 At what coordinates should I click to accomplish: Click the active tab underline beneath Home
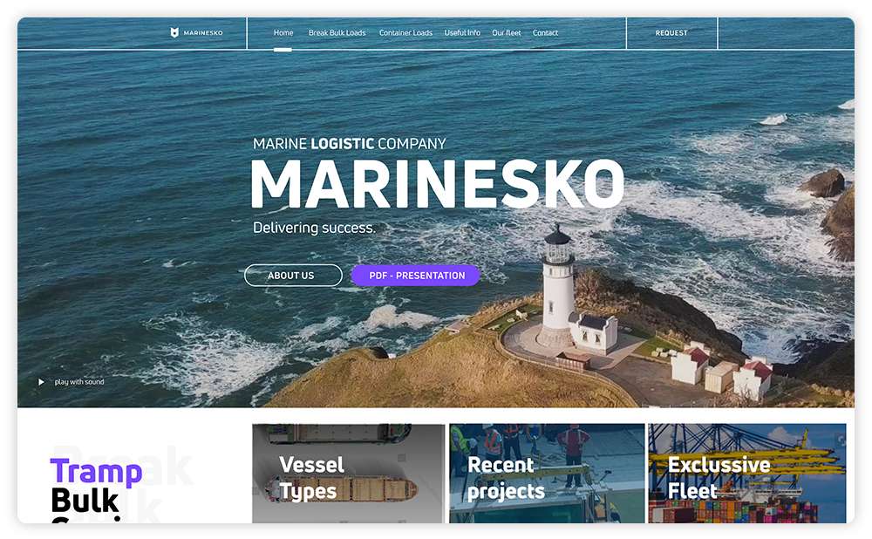pyautogui.click(x=283, y=50)
